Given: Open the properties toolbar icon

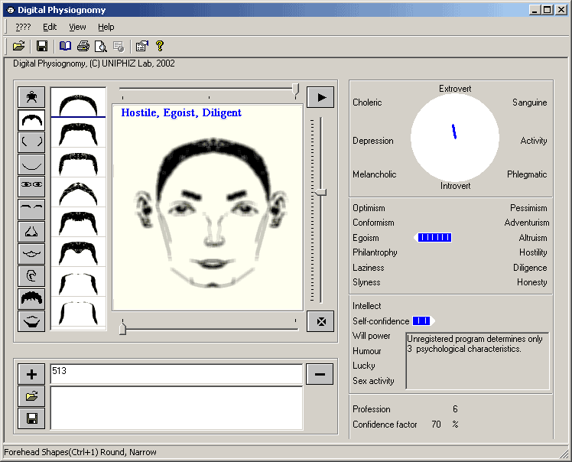Looking at the screenshot, I should coord(141,46).
